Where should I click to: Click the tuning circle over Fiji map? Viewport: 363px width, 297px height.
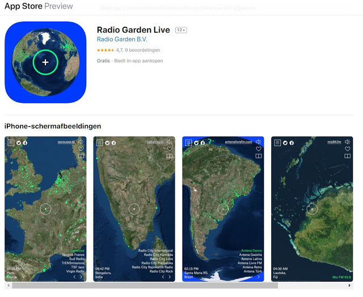(x=312, y=209)
